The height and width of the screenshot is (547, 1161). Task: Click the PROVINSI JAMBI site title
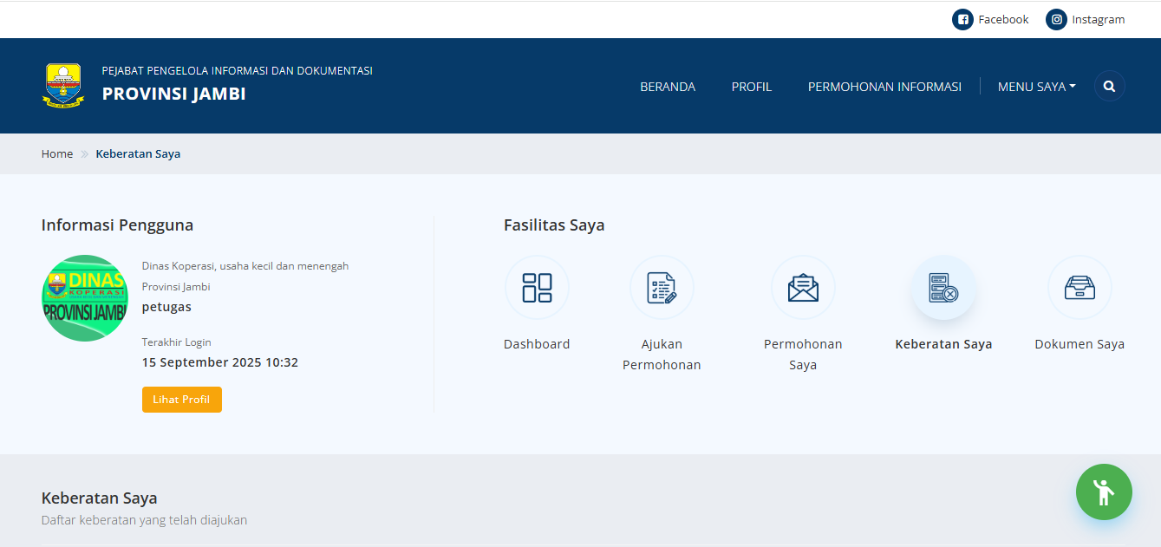tap(174, 94)
